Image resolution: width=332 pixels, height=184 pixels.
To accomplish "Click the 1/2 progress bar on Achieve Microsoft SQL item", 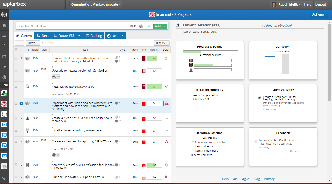I will (x=155, y=165).
